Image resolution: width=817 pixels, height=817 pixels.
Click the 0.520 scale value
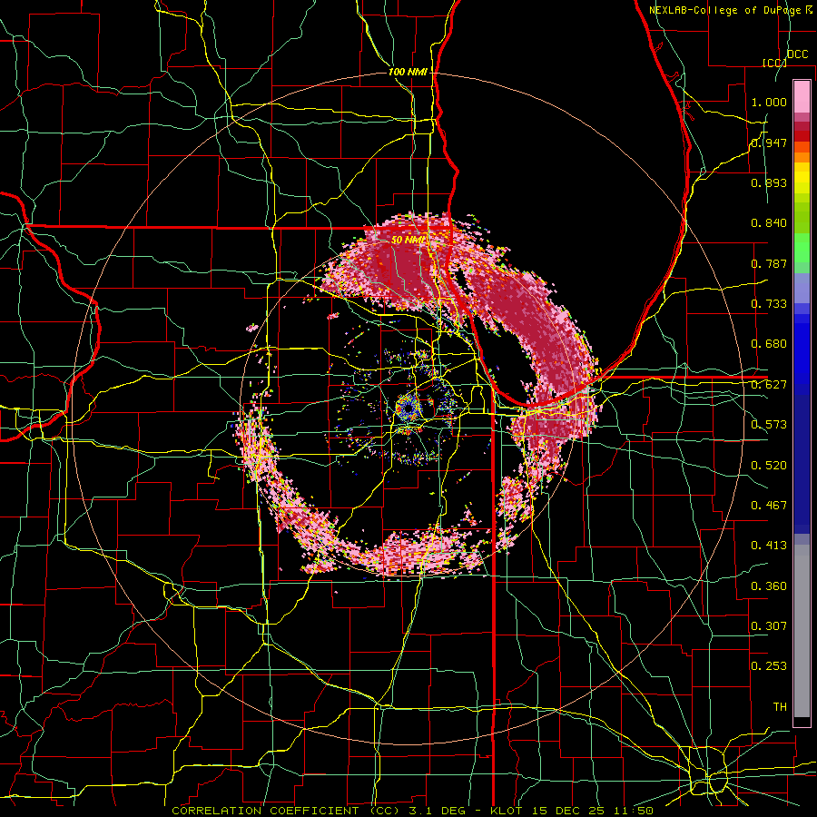(x=769, y=466)
